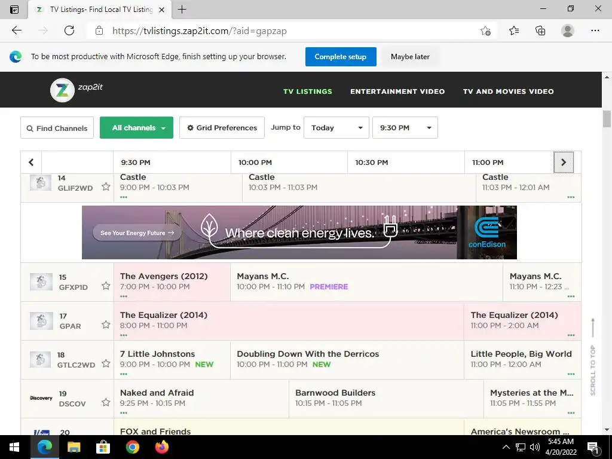
Task: Click Discovery channel logo
Action: coord(41,398)
